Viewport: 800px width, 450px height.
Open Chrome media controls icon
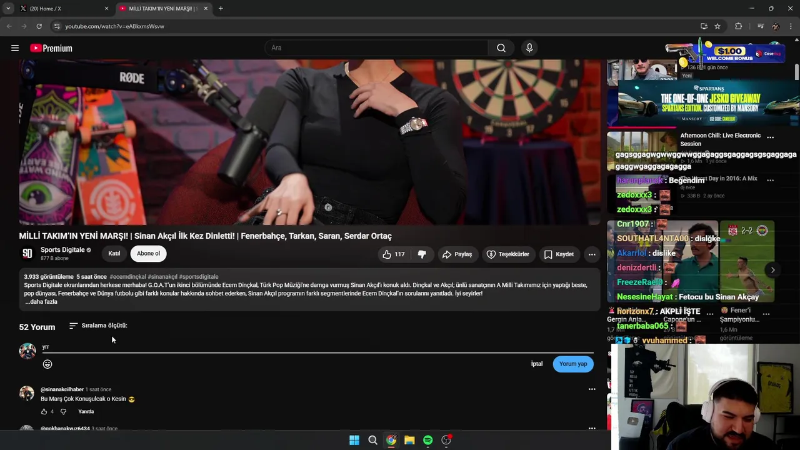[760, 26]
